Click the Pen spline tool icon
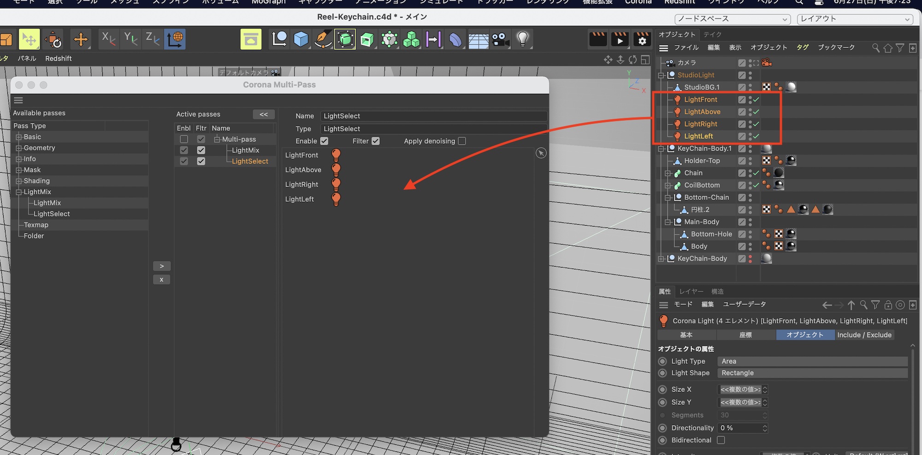Screen dimensions: 922x455 point(323,40)
